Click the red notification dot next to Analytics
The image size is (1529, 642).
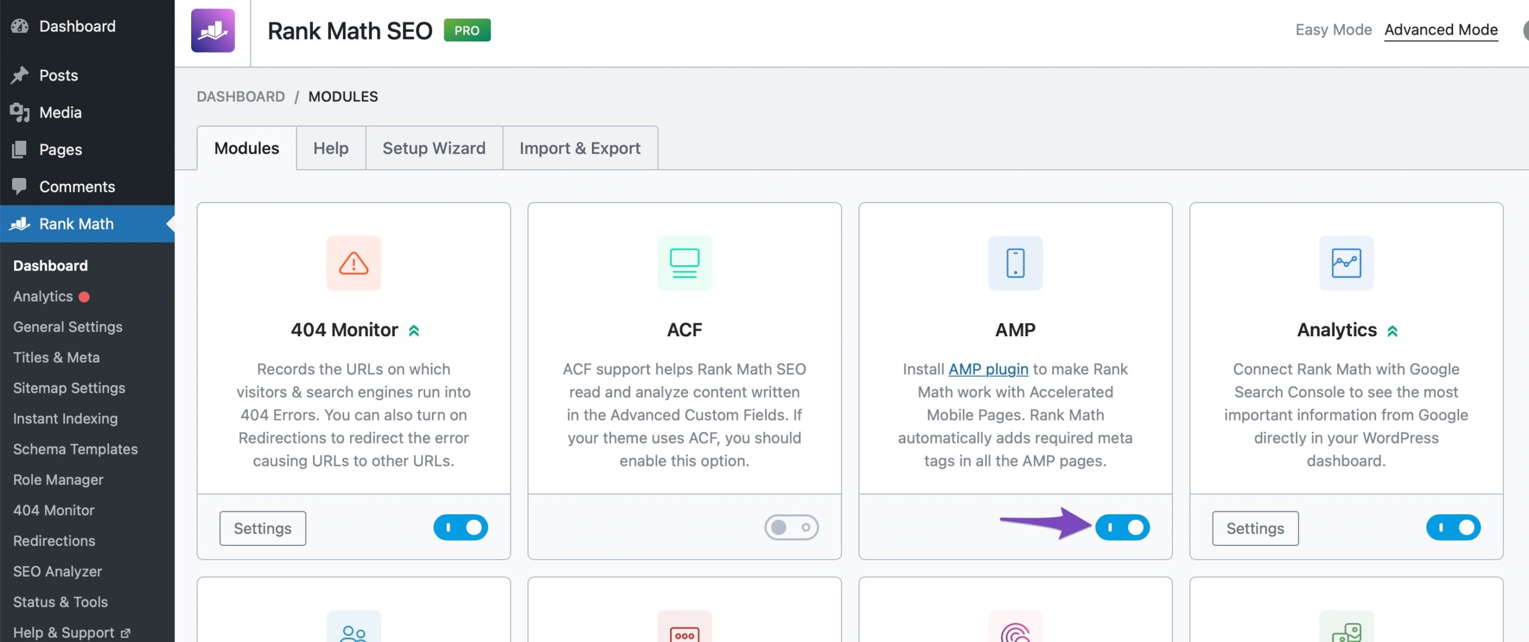point(84,297)
